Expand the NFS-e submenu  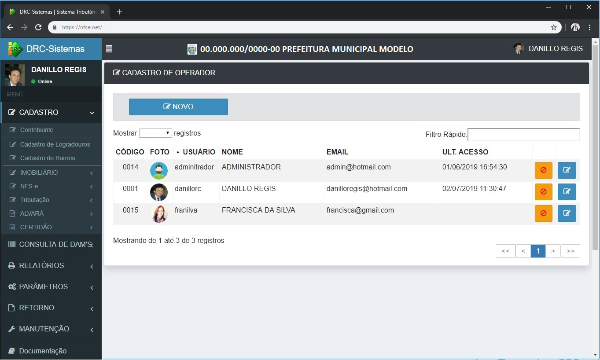click(51, 186)
